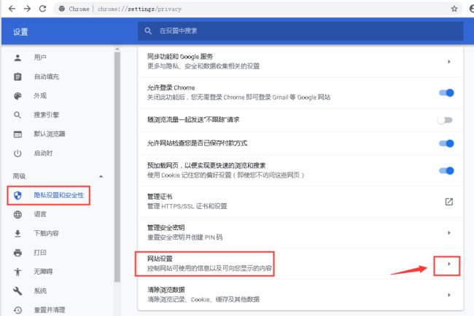Click the 高级 section header label

click(19, 176)
